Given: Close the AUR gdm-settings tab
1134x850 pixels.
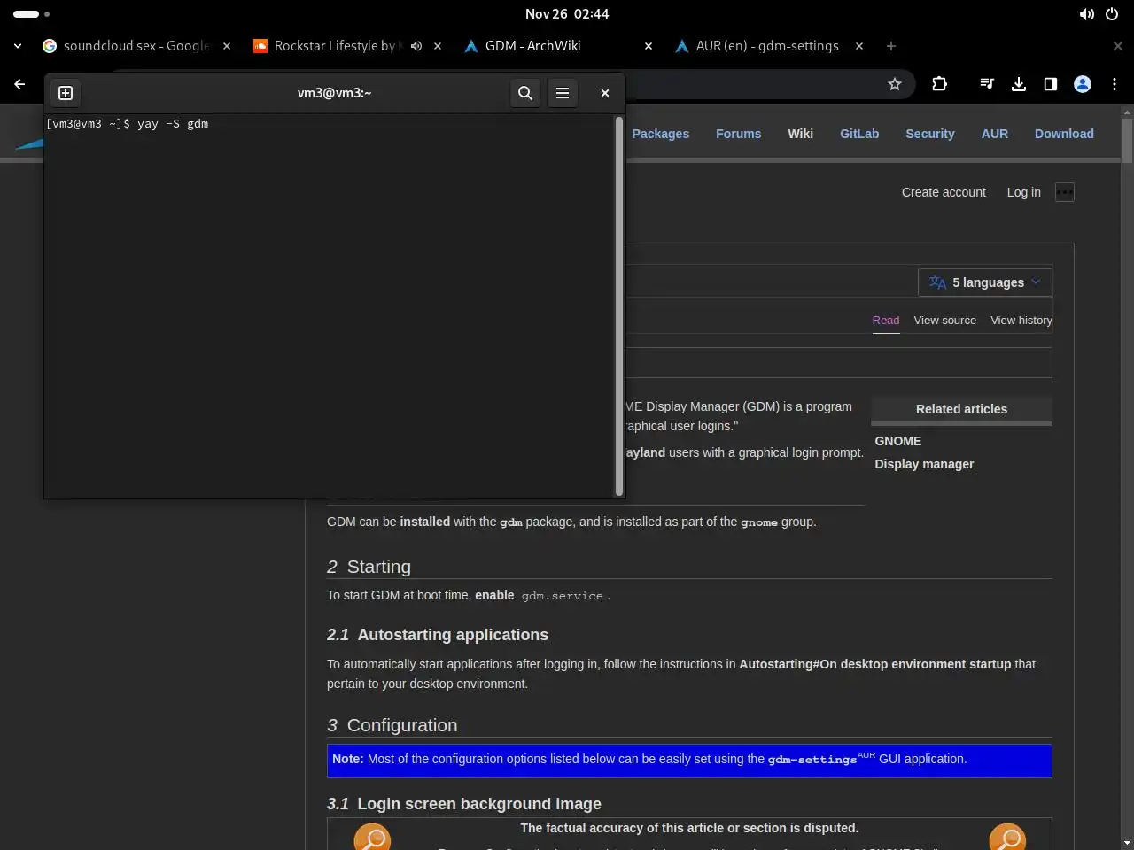Looking at the screenshot, I should pos(859,46).
